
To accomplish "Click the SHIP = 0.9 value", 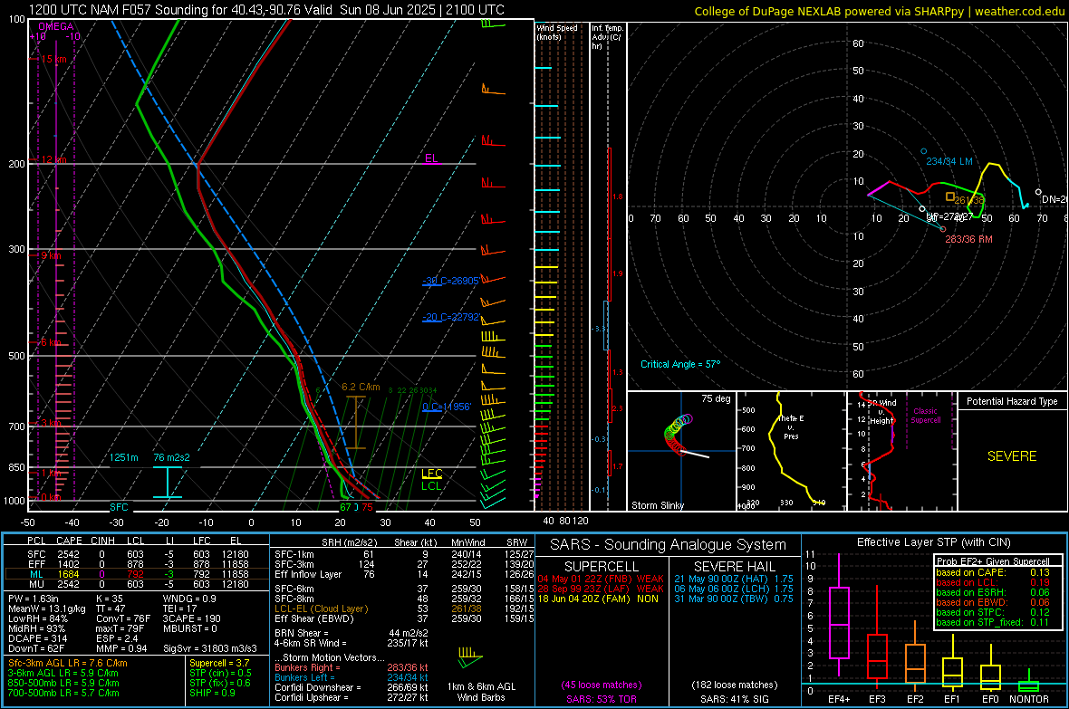I will click(x=212, y=693).
